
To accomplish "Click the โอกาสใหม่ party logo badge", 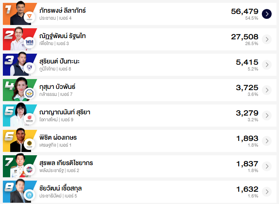I will click(x=29, y=119).
